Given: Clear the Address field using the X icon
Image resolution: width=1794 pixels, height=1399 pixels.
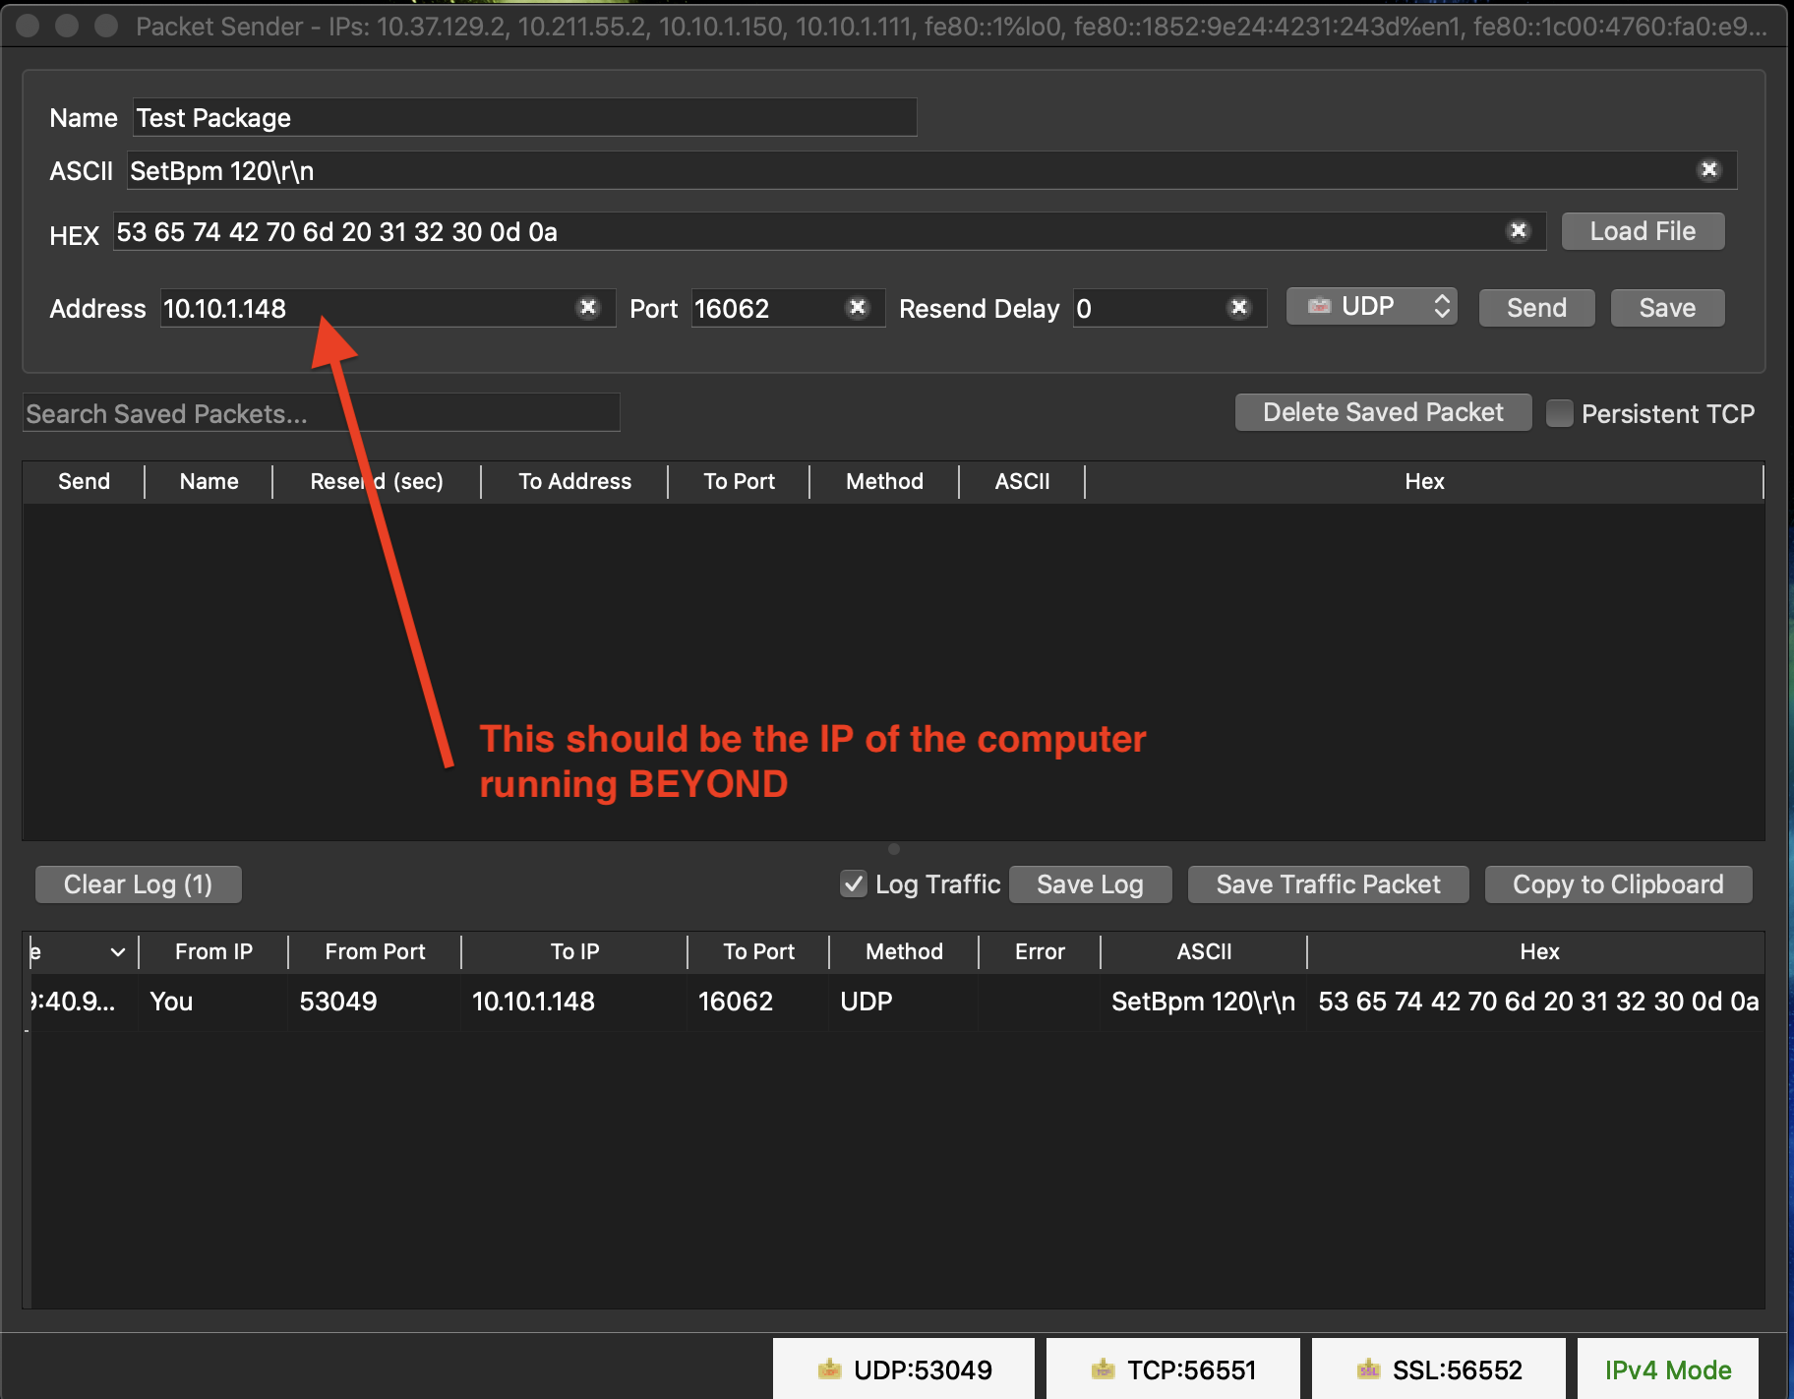Looking at the screenshot, I should [x=588, y=308].
